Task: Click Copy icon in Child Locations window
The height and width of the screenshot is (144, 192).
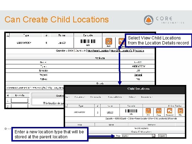Action: coord(159,111)
